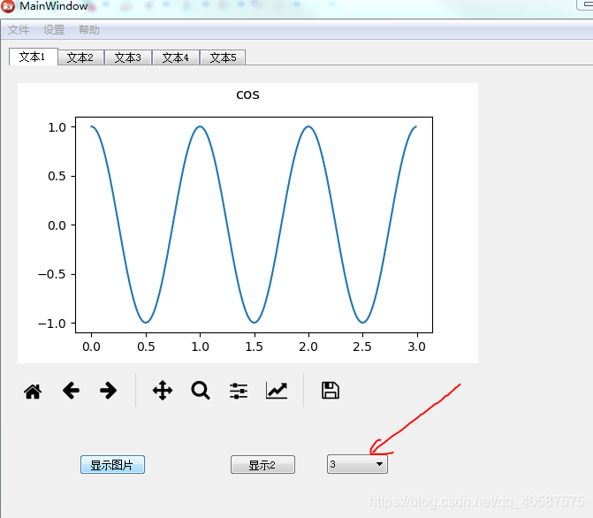The image size is (593, 518).
Task: Click the y-axis label −1.0
Action: (52, 324)
